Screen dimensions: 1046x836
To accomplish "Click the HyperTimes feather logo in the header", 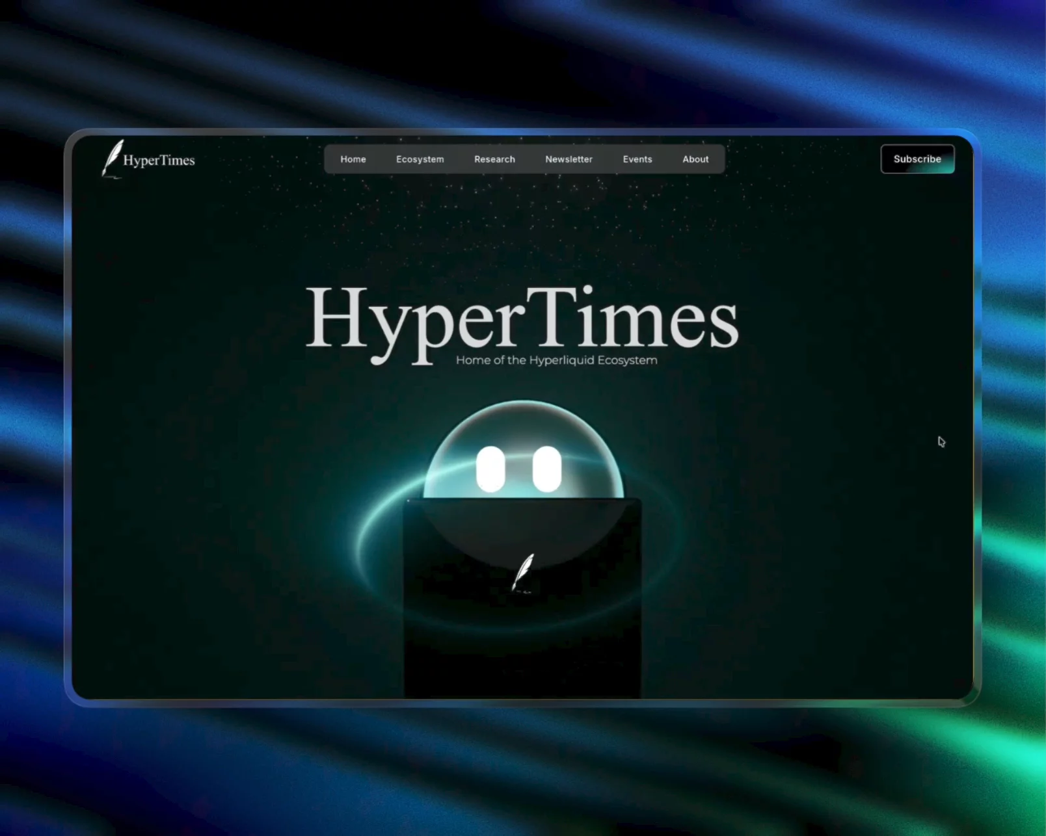I will coord(112,159).
